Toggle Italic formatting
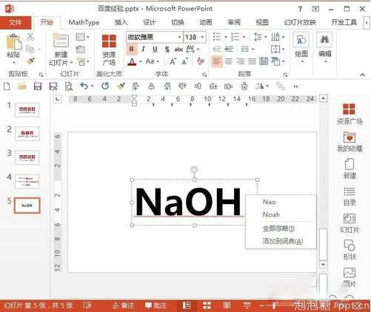 click(x=143, y=50)
